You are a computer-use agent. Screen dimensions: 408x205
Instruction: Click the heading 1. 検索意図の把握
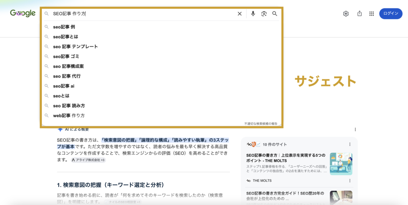click(110, 185)
